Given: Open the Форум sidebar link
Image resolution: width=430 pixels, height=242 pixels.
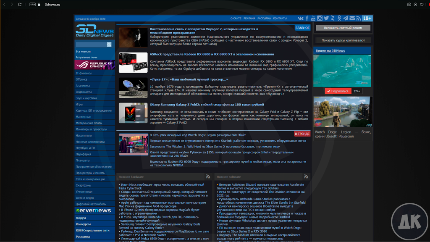Looking at the screenshot, I should [81, 218].
